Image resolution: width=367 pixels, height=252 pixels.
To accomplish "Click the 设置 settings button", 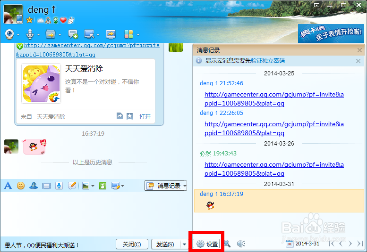I will pyautogui.click(x=207, y=244).
